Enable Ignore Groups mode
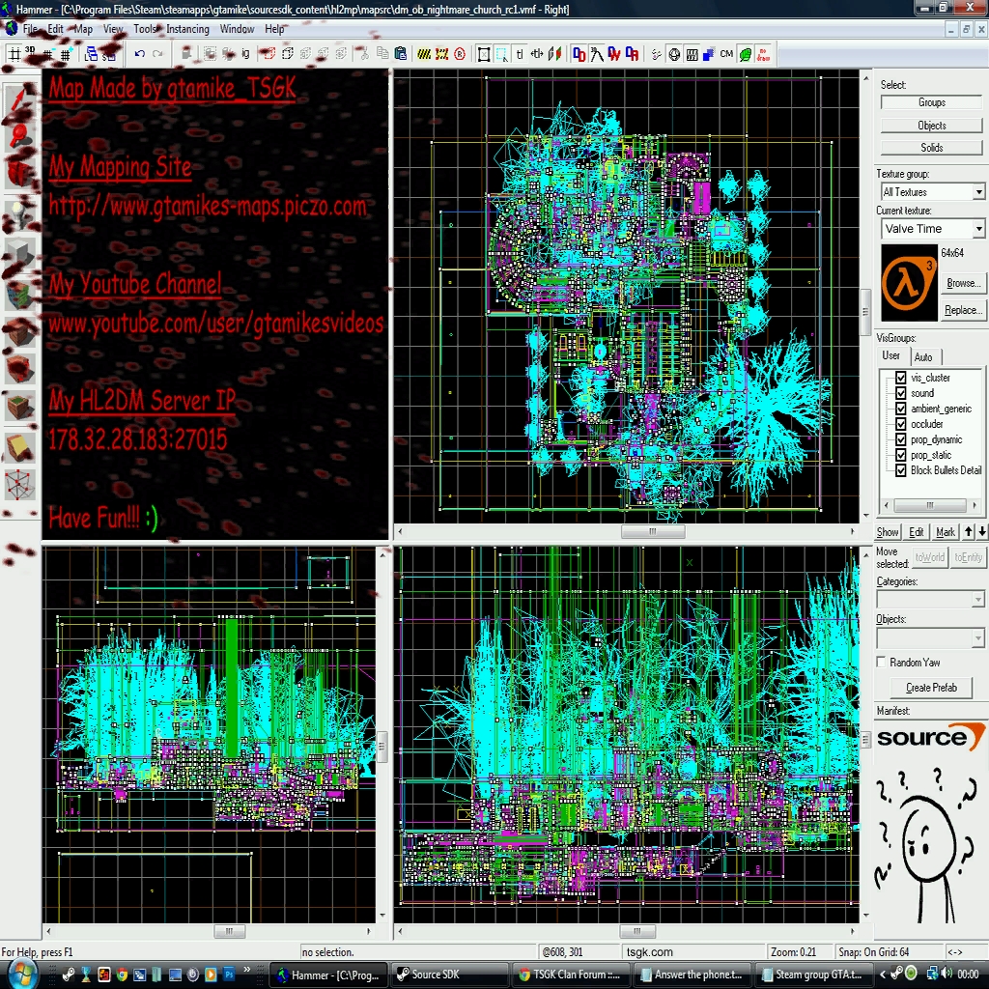989x989 pixels. point(246,54)
